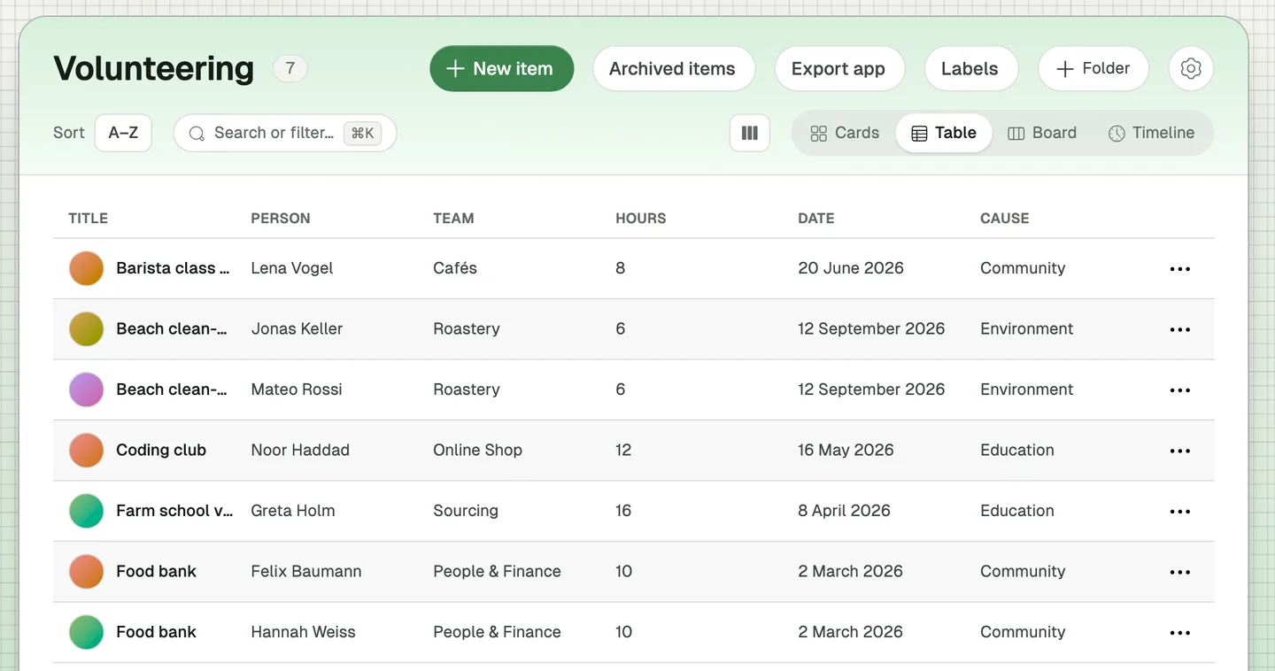Switch to the Timeline view
The height and width of the screenshot is (671, 1275).
pos(1151,133)
